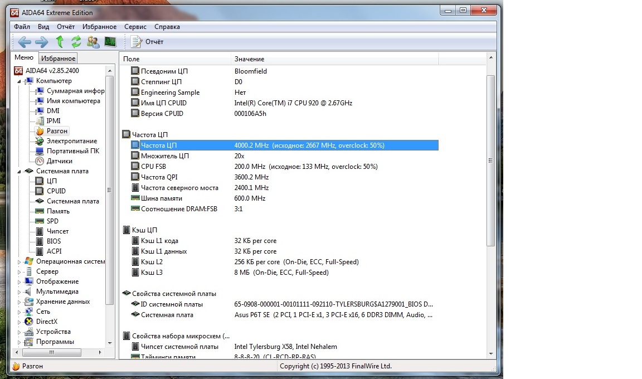The width and height of the screenshot is (642, 379).
Task: Open the Датчики sensor item
Action: click(x=54, y=161)
